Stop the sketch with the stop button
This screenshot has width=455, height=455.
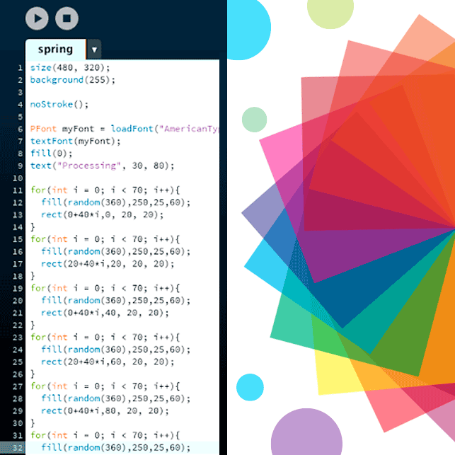click(x=67, y=18)
